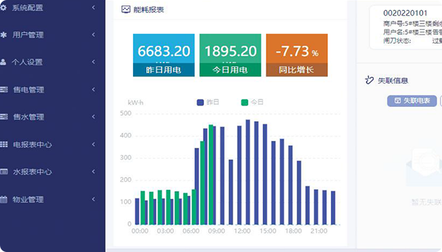Click the gear icon beside 系统配置

[3, 7]
